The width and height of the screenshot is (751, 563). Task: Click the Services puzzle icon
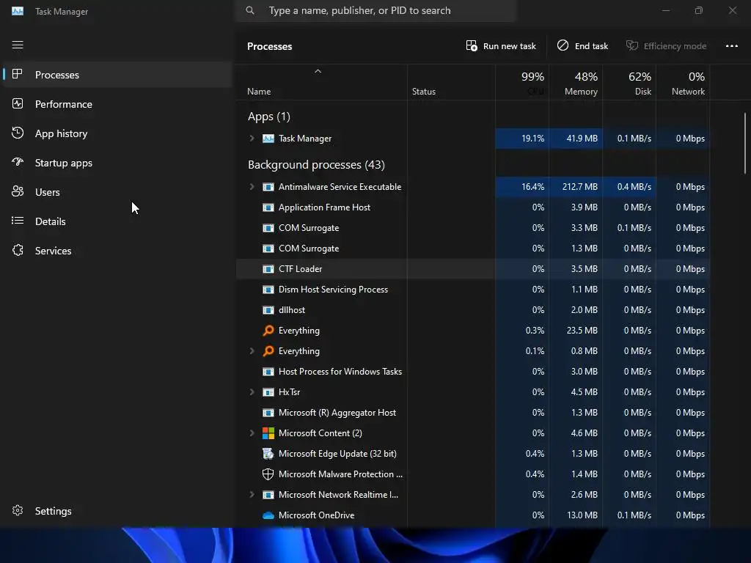pos(18,251)
